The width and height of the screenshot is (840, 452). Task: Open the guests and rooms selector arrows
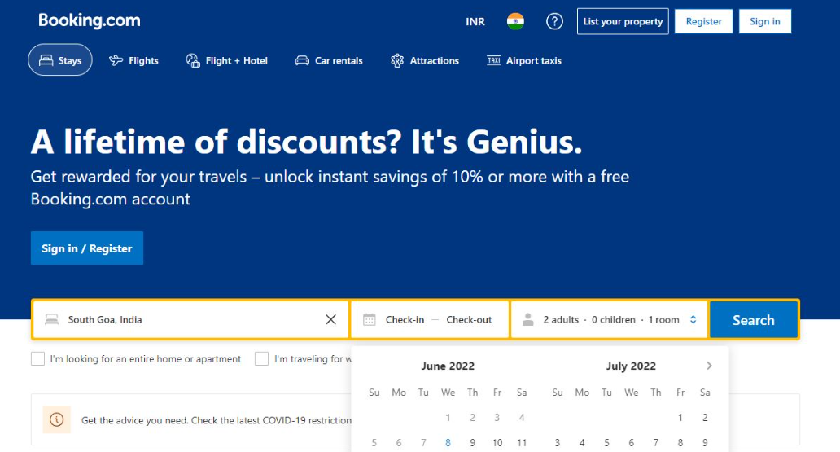[x=693, y=319]
